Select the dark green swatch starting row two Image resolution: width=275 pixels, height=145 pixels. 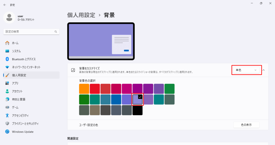(84, 99)
